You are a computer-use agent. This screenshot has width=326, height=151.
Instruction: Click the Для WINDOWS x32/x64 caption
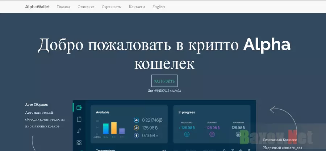click(164, 91)
